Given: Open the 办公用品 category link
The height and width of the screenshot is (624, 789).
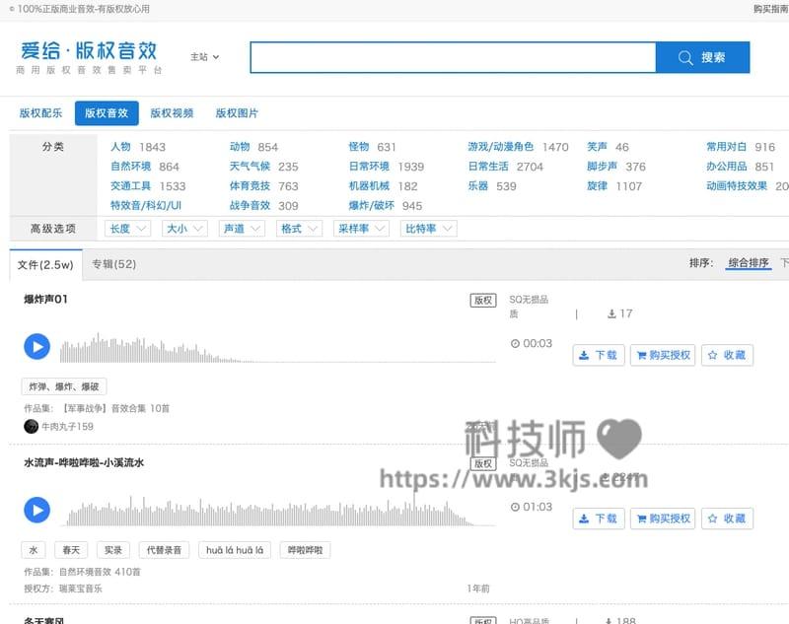Looking at the screenshot, I should (726, 167).
